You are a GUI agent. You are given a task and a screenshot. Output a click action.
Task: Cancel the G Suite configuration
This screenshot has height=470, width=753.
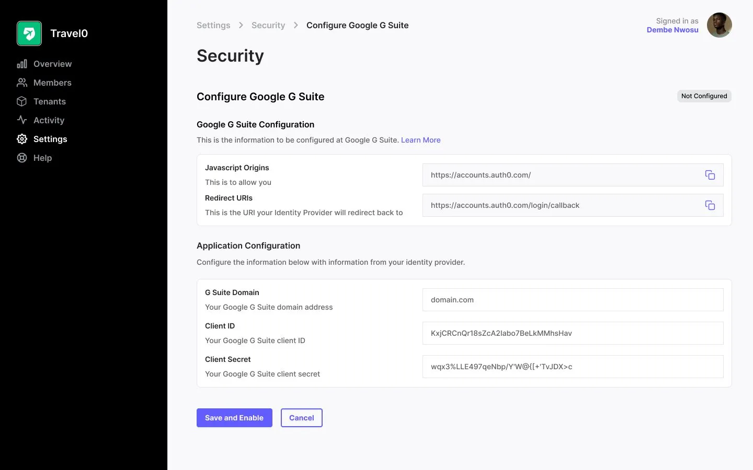point(302,418)
